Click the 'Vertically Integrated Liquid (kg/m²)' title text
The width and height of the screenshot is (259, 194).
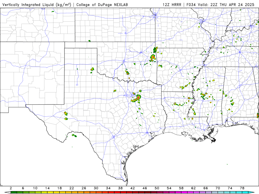click(x=37, y=5)
